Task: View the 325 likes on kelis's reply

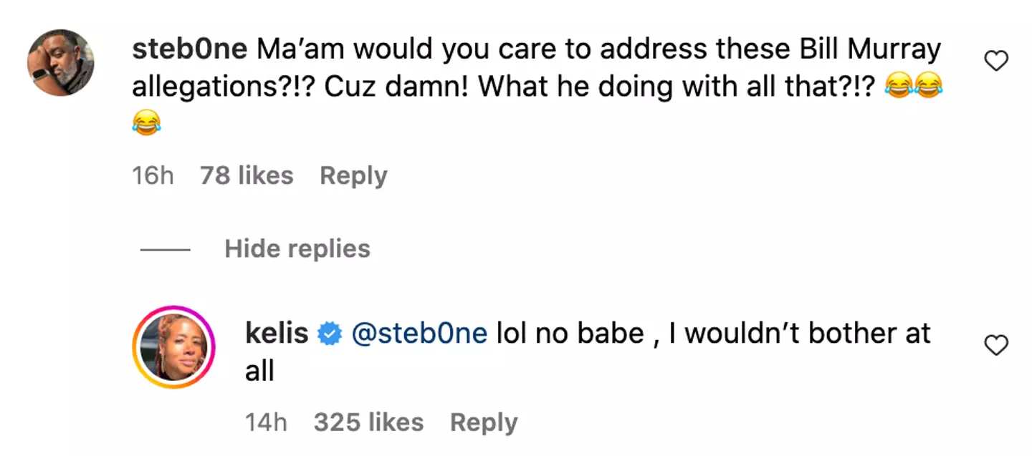Action: (368, 422)
